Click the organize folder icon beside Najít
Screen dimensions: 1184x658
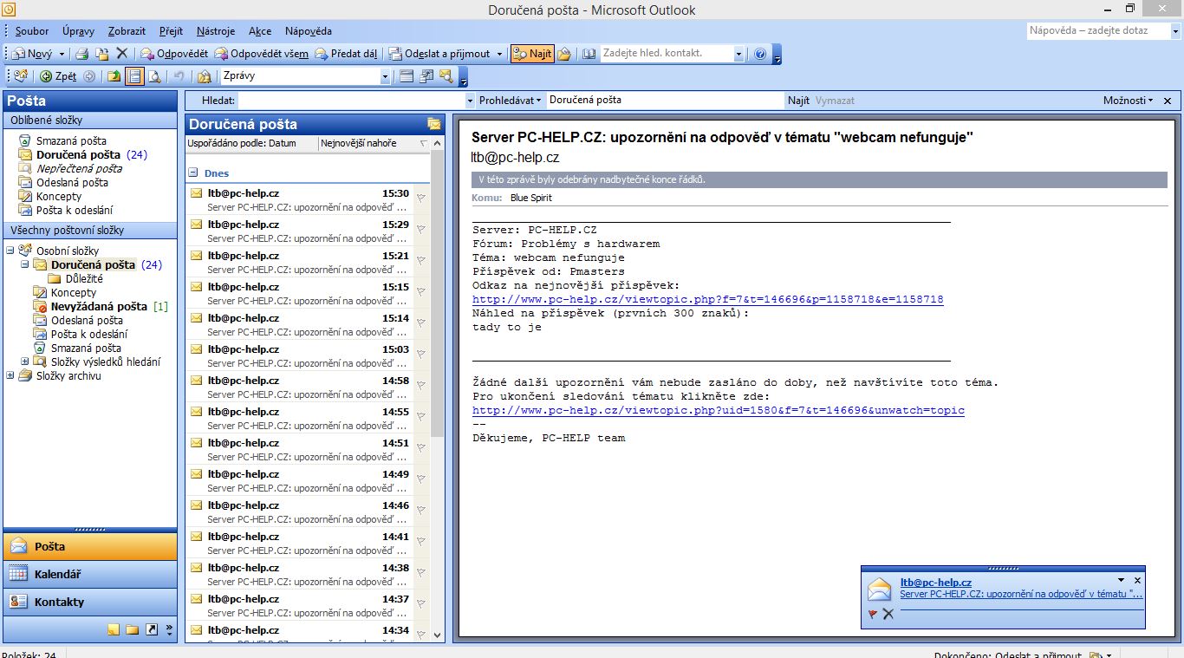point(564,54)
